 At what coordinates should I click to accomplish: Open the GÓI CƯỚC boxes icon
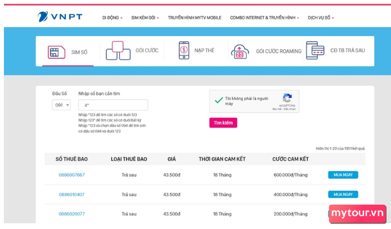[x=118, y=51]
